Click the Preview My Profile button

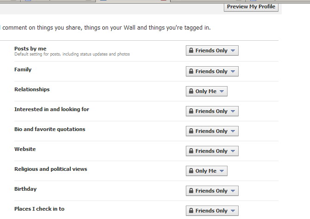[x=251, y=6]
